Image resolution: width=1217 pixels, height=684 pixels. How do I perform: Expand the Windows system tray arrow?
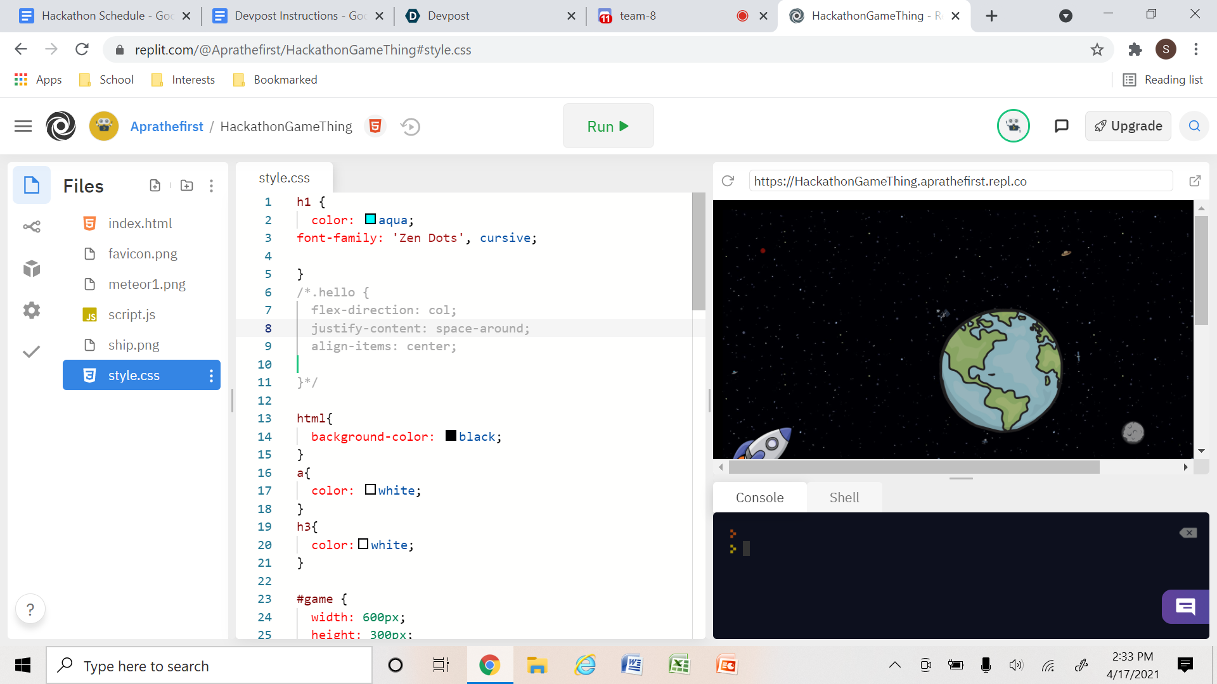[895, 665]
